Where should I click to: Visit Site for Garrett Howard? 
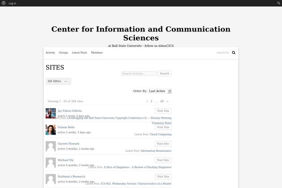click(x=163, y=143)
